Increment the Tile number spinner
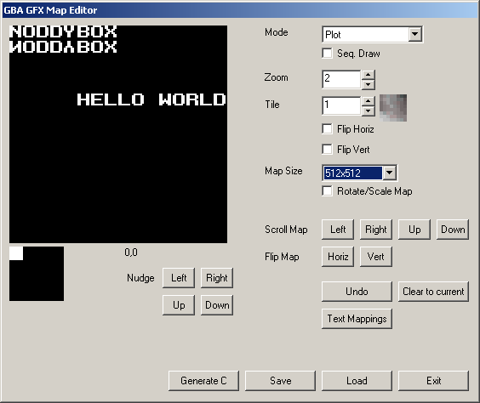Image resolution: width=480 pixels, height=403 pixels. click(x=369, y=101)
